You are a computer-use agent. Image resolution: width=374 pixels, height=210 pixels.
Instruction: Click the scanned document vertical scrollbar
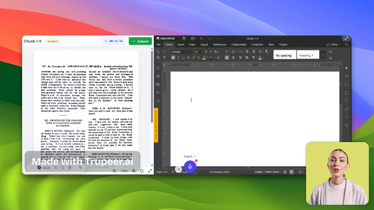[x=152, y=86]
